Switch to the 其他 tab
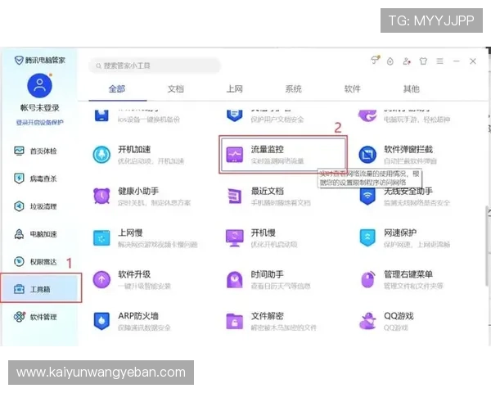Viewport: 491px width, 393px height. tap(411, 89)
